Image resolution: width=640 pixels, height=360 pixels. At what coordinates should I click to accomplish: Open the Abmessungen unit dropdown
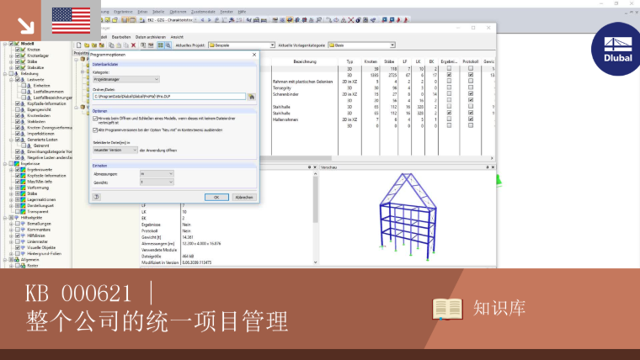157,173
